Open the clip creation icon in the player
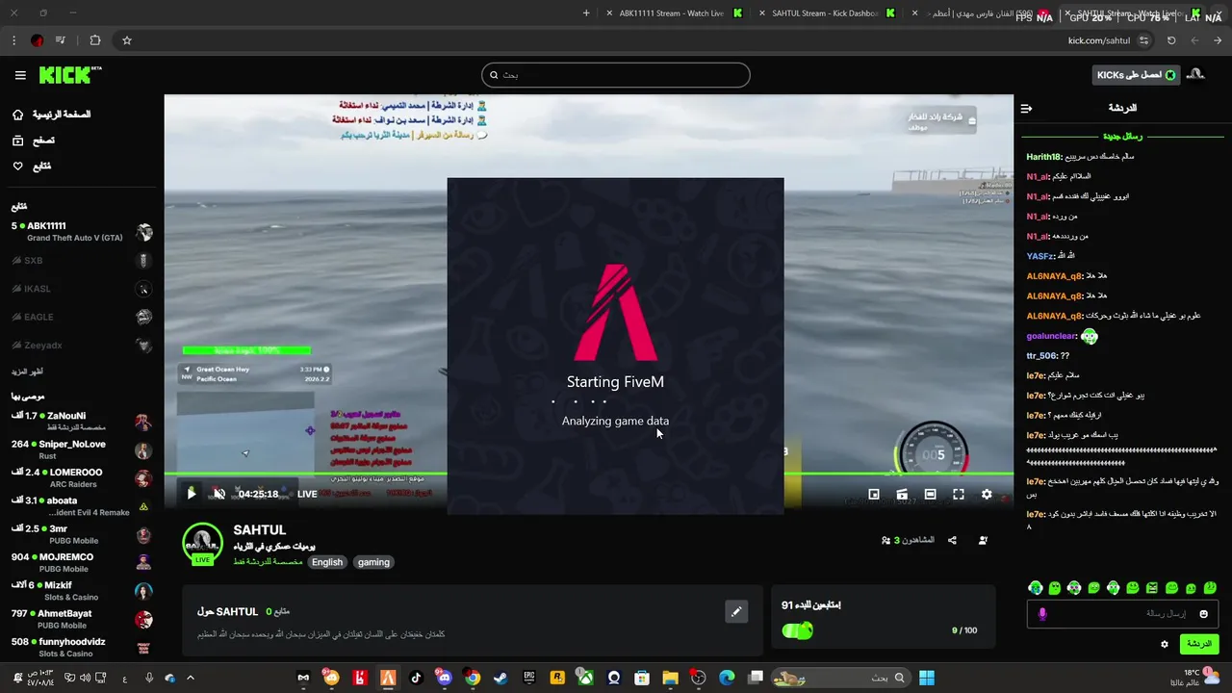The image size is (1232, 693). pos(902,494)
